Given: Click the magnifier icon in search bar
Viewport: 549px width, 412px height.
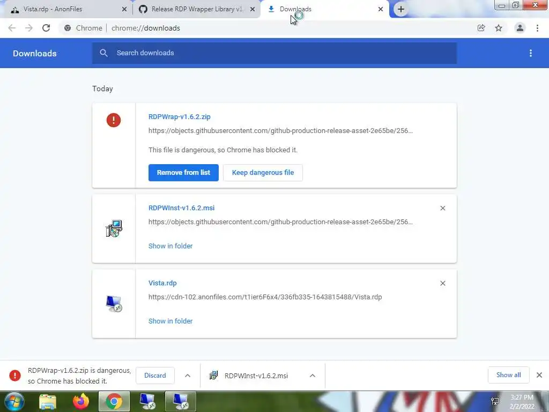Looking at the screenshot, I should (103, 53).
